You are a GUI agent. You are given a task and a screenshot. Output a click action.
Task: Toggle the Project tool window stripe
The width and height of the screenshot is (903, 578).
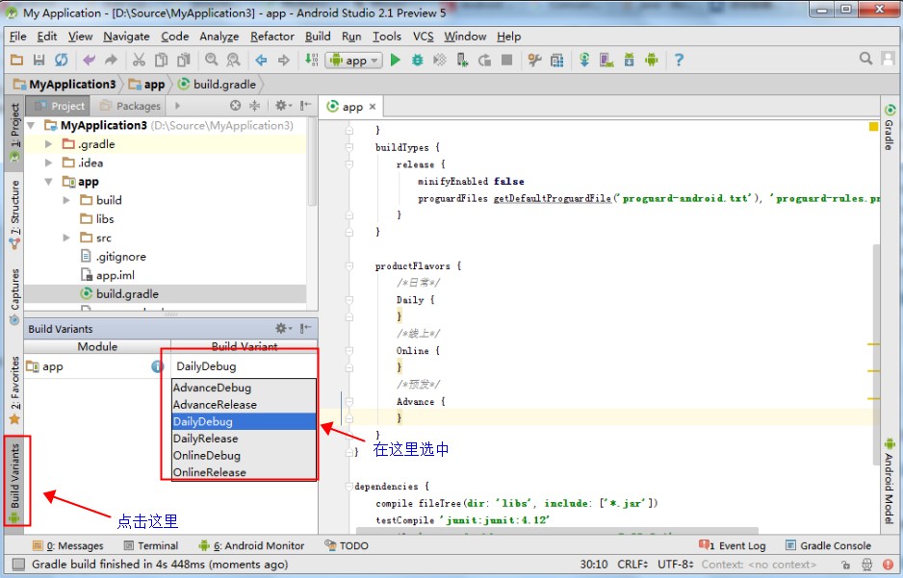click(x=14, y=134)
